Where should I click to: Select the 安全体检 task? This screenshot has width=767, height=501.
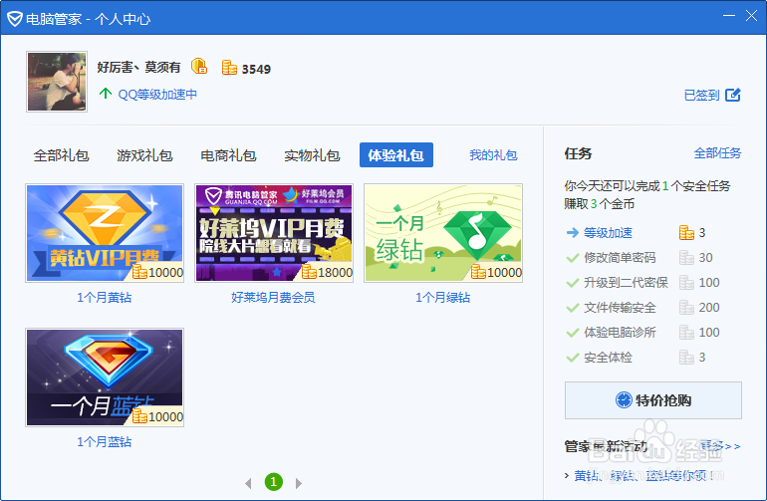point(608,358)
